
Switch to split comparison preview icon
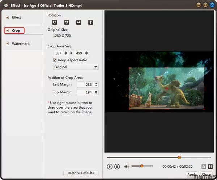[210, 167]
